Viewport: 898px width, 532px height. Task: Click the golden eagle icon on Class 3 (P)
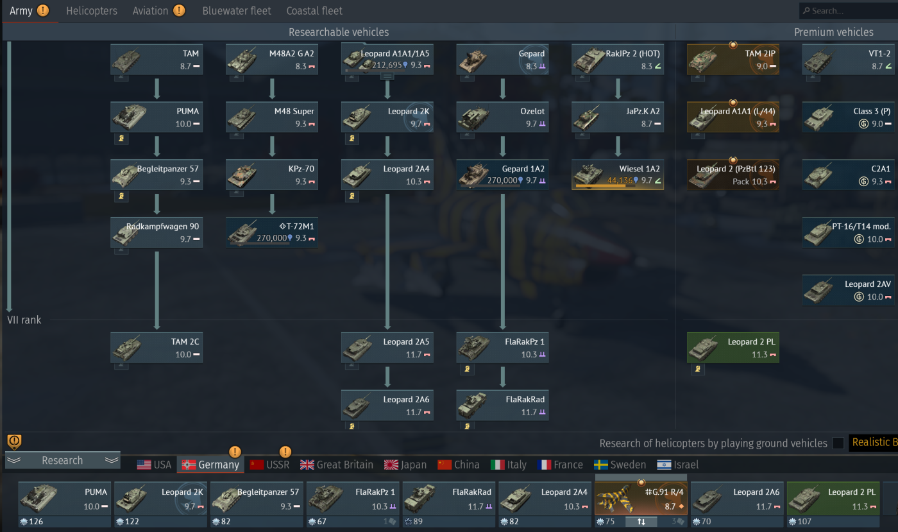click(863, 124)
